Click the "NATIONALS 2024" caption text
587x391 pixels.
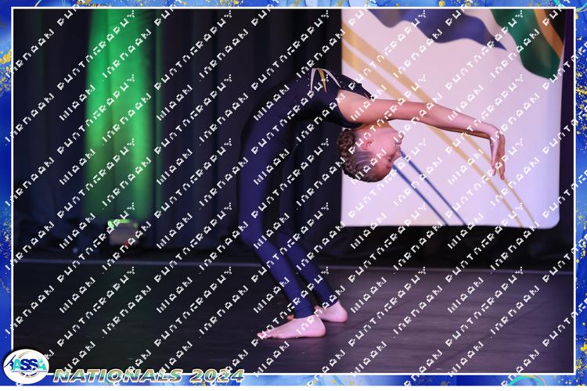point(149,375)
